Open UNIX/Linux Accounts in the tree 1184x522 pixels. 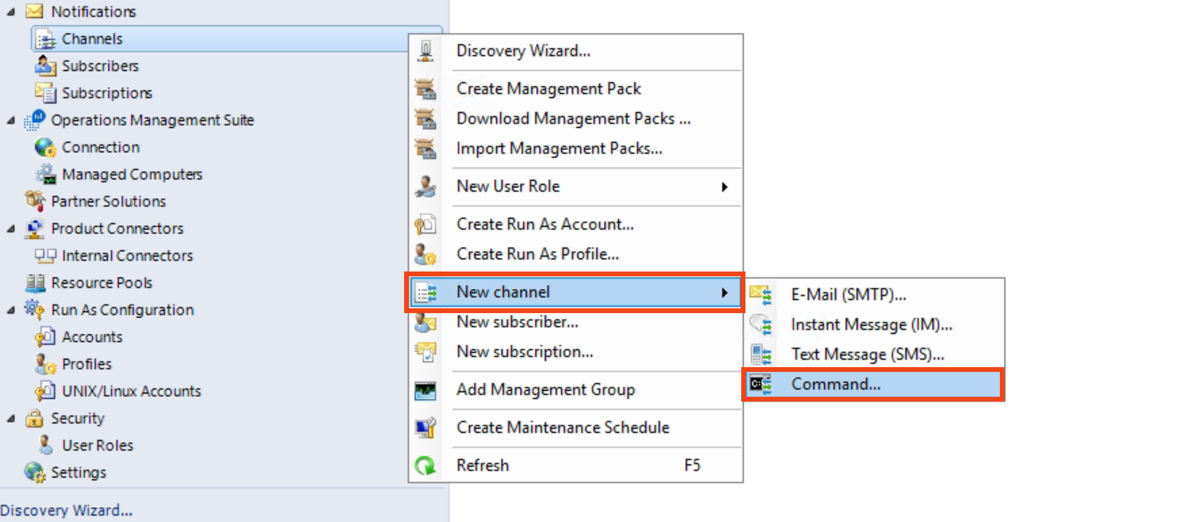coord(131,391)
